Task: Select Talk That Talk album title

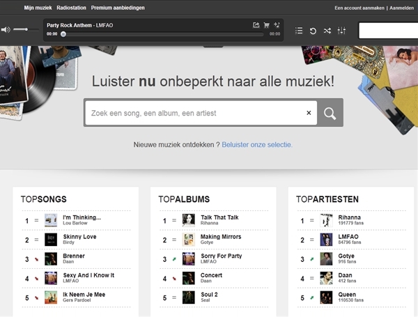Action: tap(219, 217)
